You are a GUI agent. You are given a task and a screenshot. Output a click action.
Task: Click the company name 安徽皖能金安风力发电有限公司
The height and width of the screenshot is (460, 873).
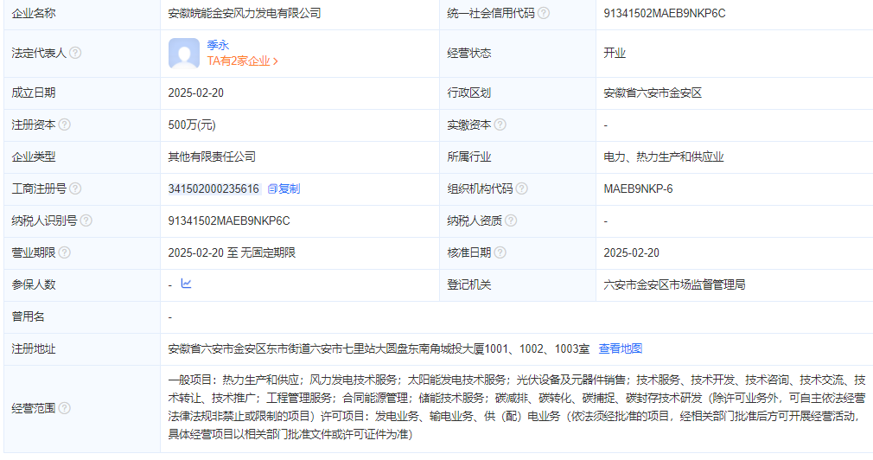244,14
